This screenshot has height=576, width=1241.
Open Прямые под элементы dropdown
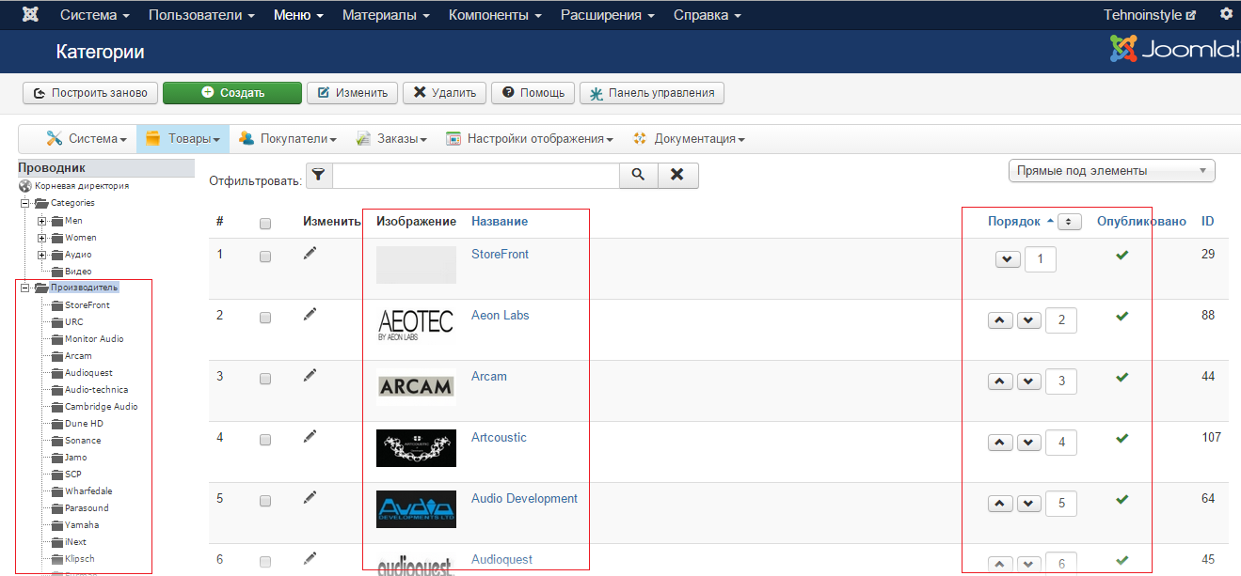point(1111,171)
